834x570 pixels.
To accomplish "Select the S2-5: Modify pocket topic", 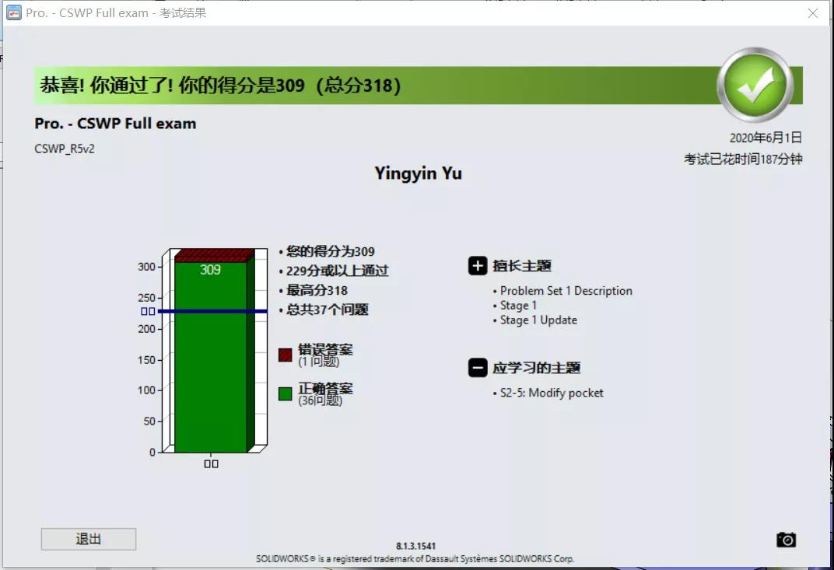I will pos(552,393).
